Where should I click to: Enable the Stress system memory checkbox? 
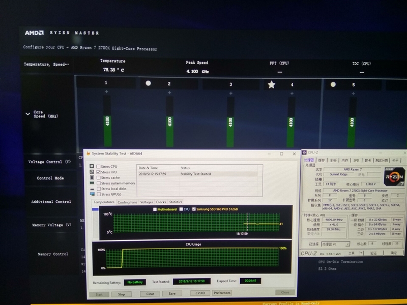(98, 183)
